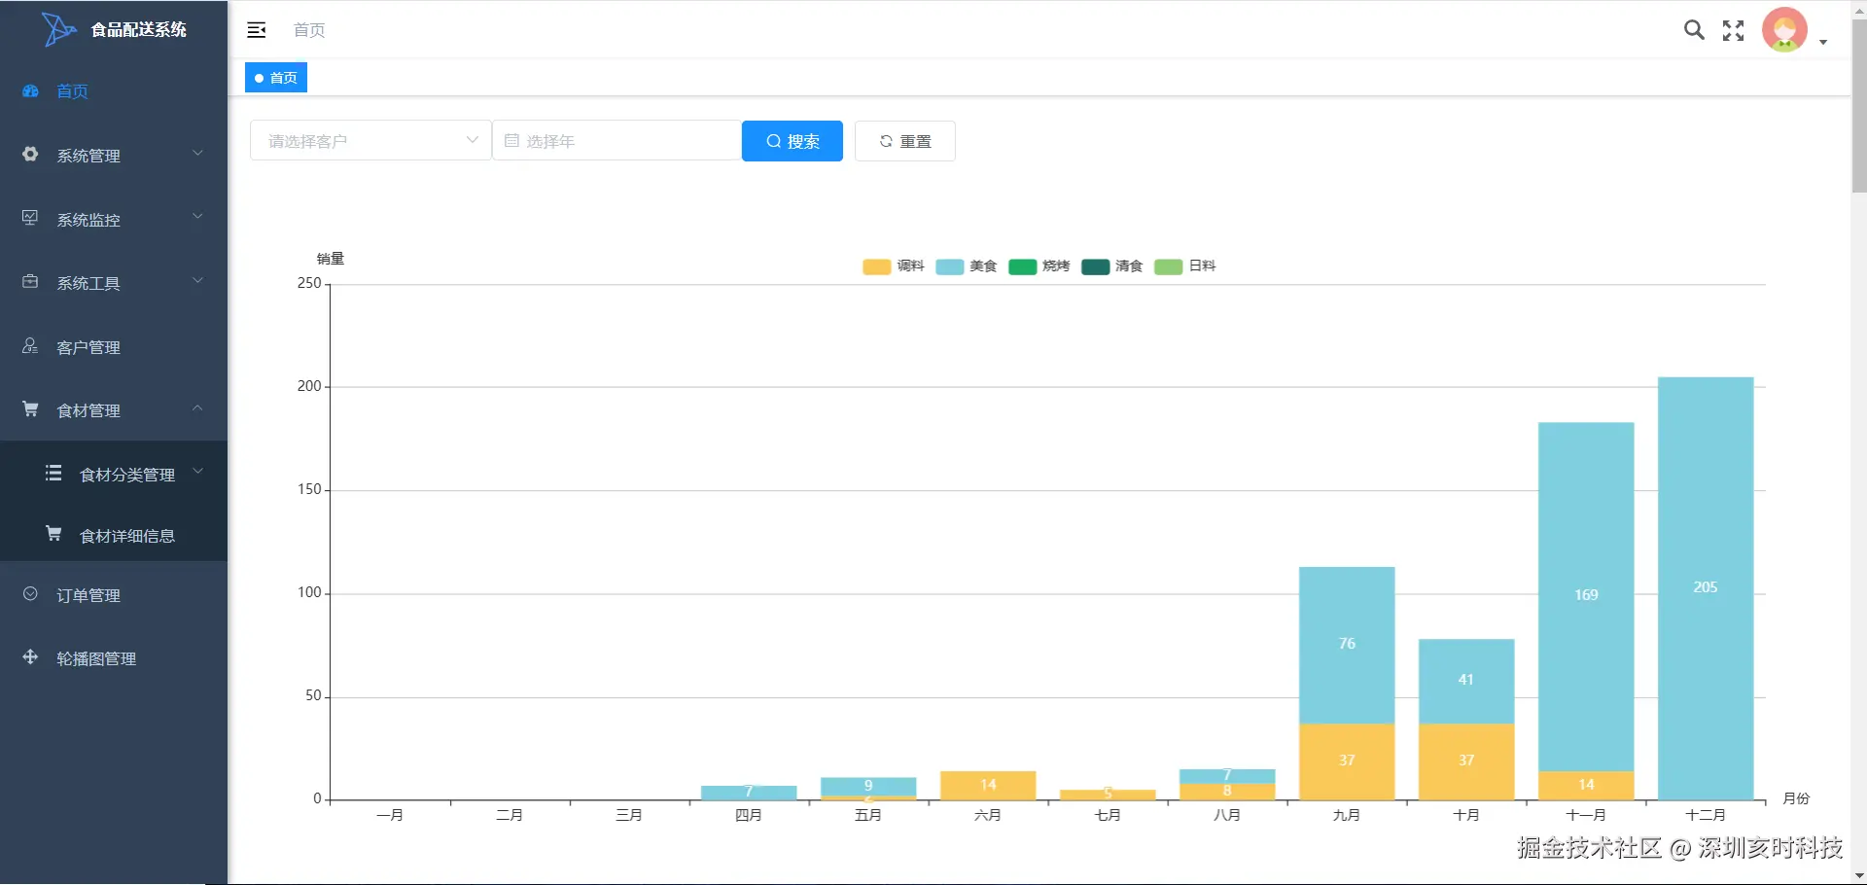The height and width of the screenshot is (885, 1867).
Task: Click the 清食 legend color swatch
Action: coord(1095,266)
